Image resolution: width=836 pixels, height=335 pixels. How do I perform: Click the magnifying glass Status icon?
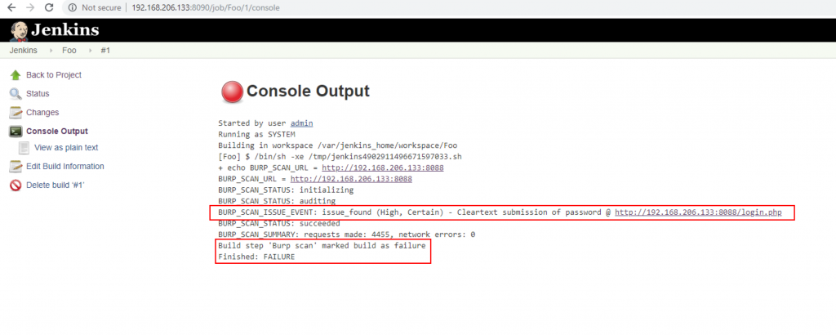coord(15,94)
